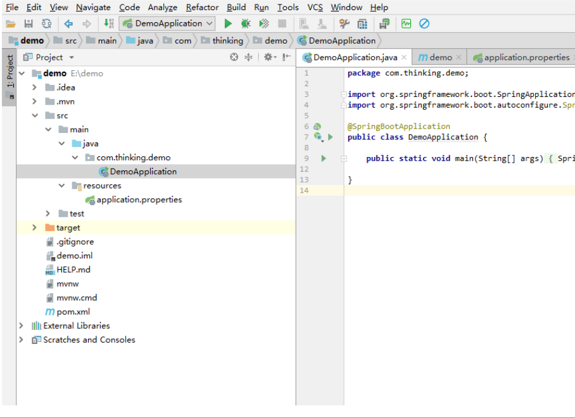Start debugging with the Debug bug icon
This screenshot has height=418, width=575.
click(246, 23)
